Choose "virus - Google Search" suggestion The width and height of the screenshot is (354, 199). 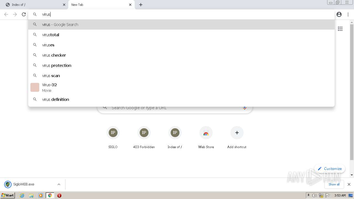click(x=181, y=25)
